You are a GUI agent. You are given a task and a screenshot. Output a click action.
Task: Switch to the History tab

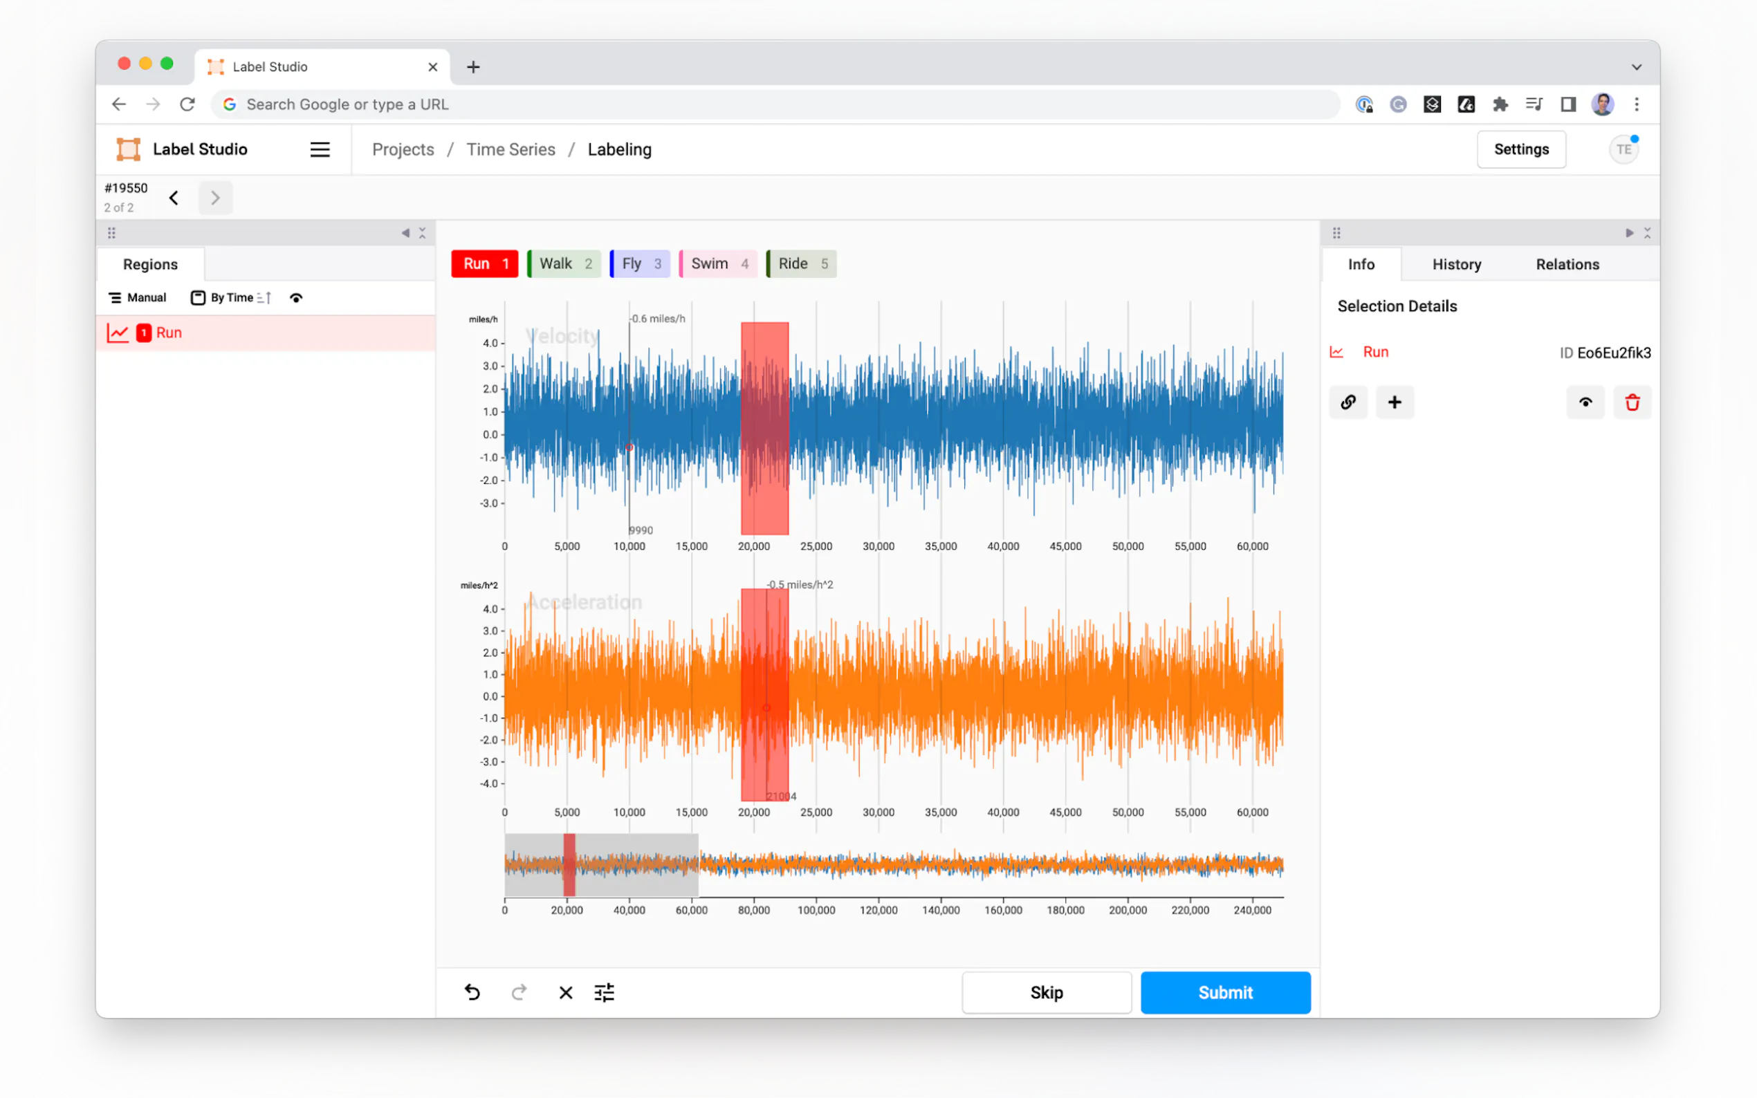pos(1455,264)
